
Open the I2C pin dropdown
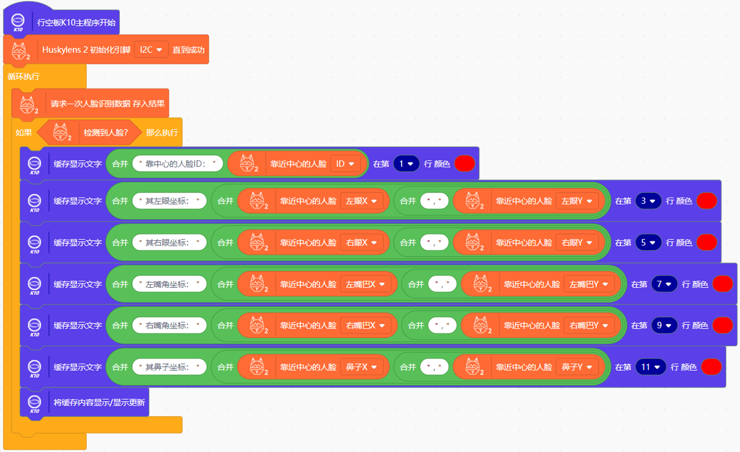151,50
